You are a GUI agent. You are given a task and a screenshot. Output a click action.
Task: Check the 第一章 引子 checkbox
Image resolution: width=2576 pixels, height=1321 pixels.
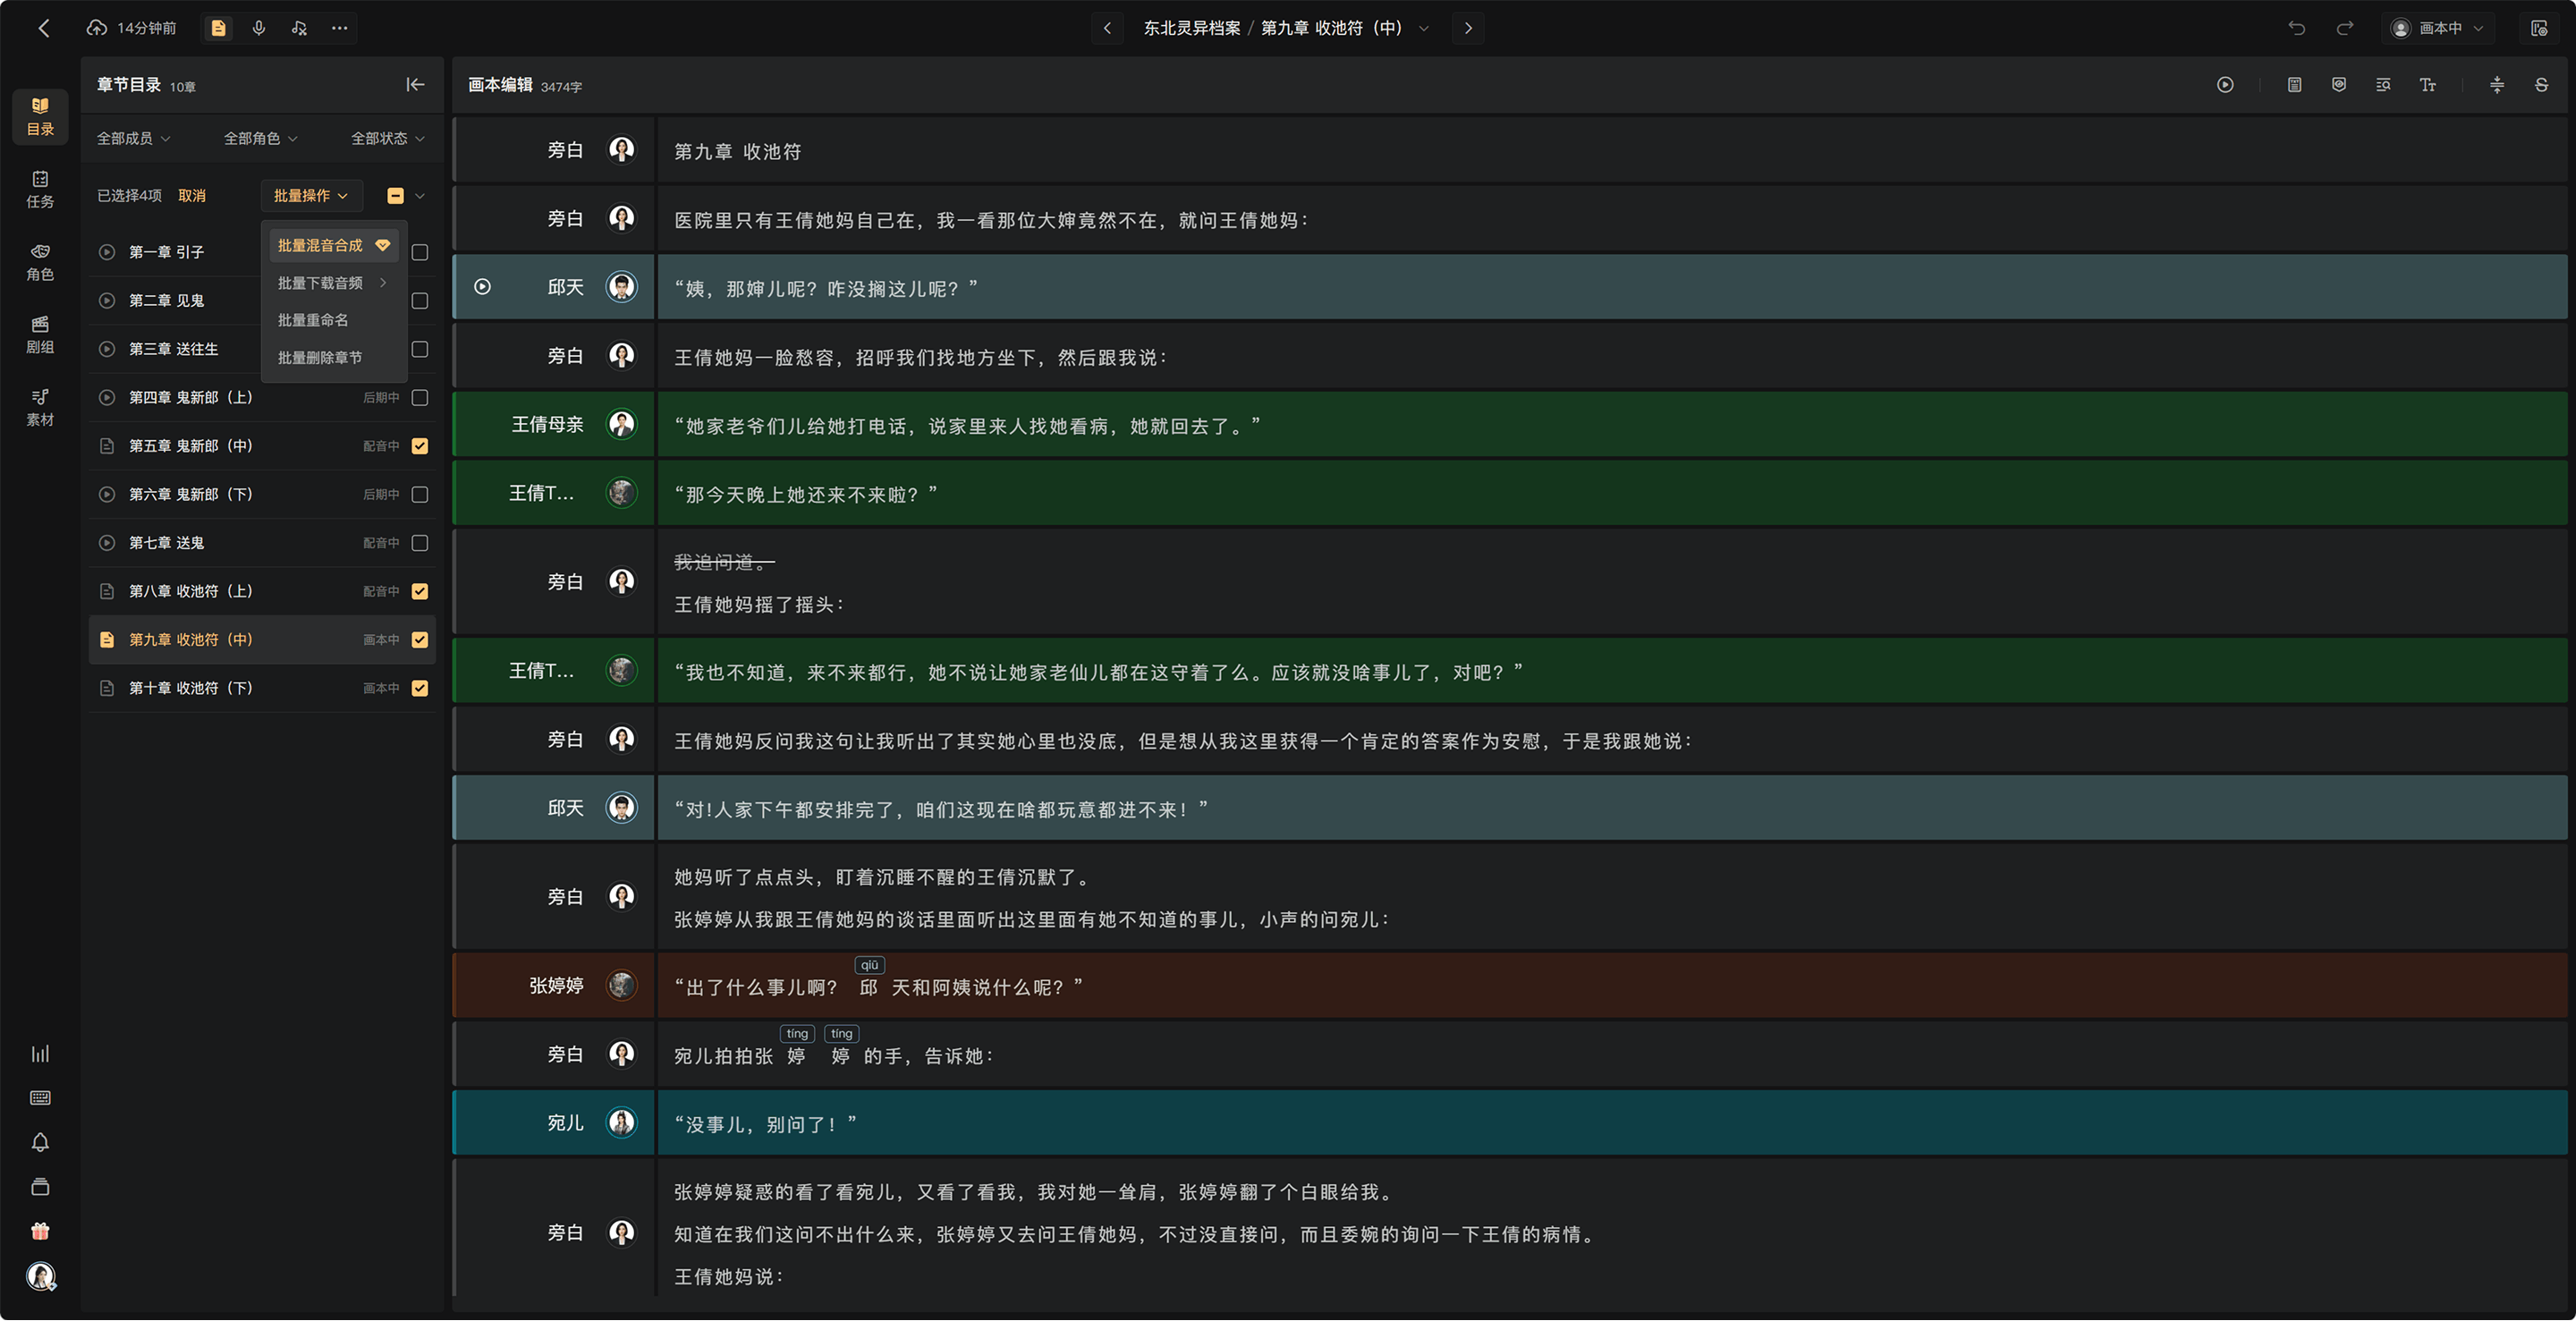coord(420,252)
